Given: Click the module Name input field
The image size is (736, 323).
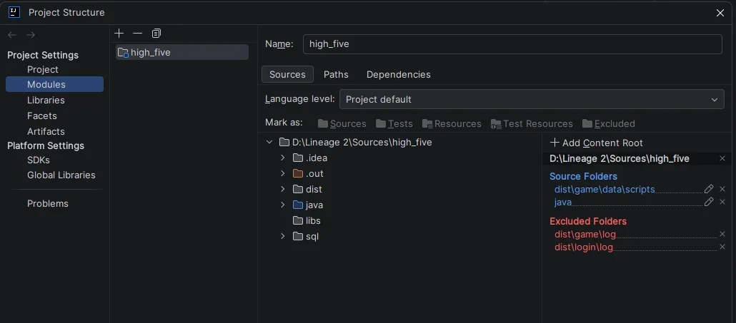Looking at the screenshot, I should pyautogui.click(x=512, y=44).
